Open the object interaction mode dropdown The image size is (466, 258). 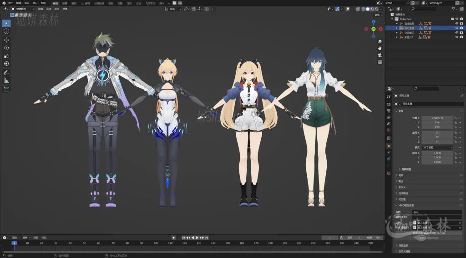[x=23, y=9]
